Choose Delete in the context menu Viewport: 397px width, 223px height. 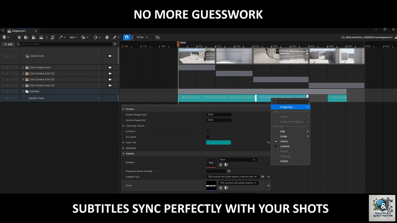coord(284,161)
